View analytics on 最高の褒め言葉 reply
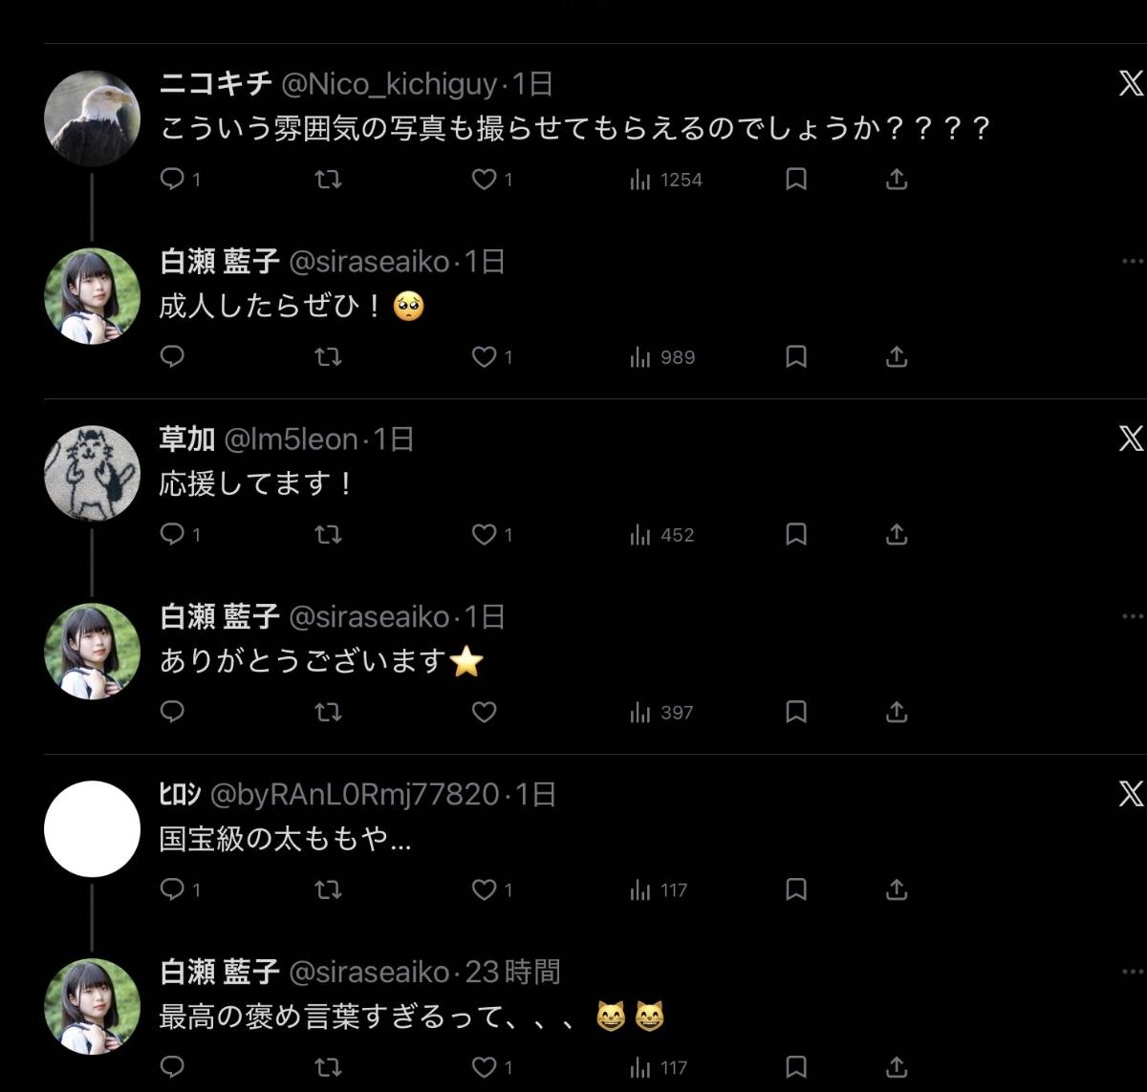The image size is (1147, 1092). (x=659, y=1068)
